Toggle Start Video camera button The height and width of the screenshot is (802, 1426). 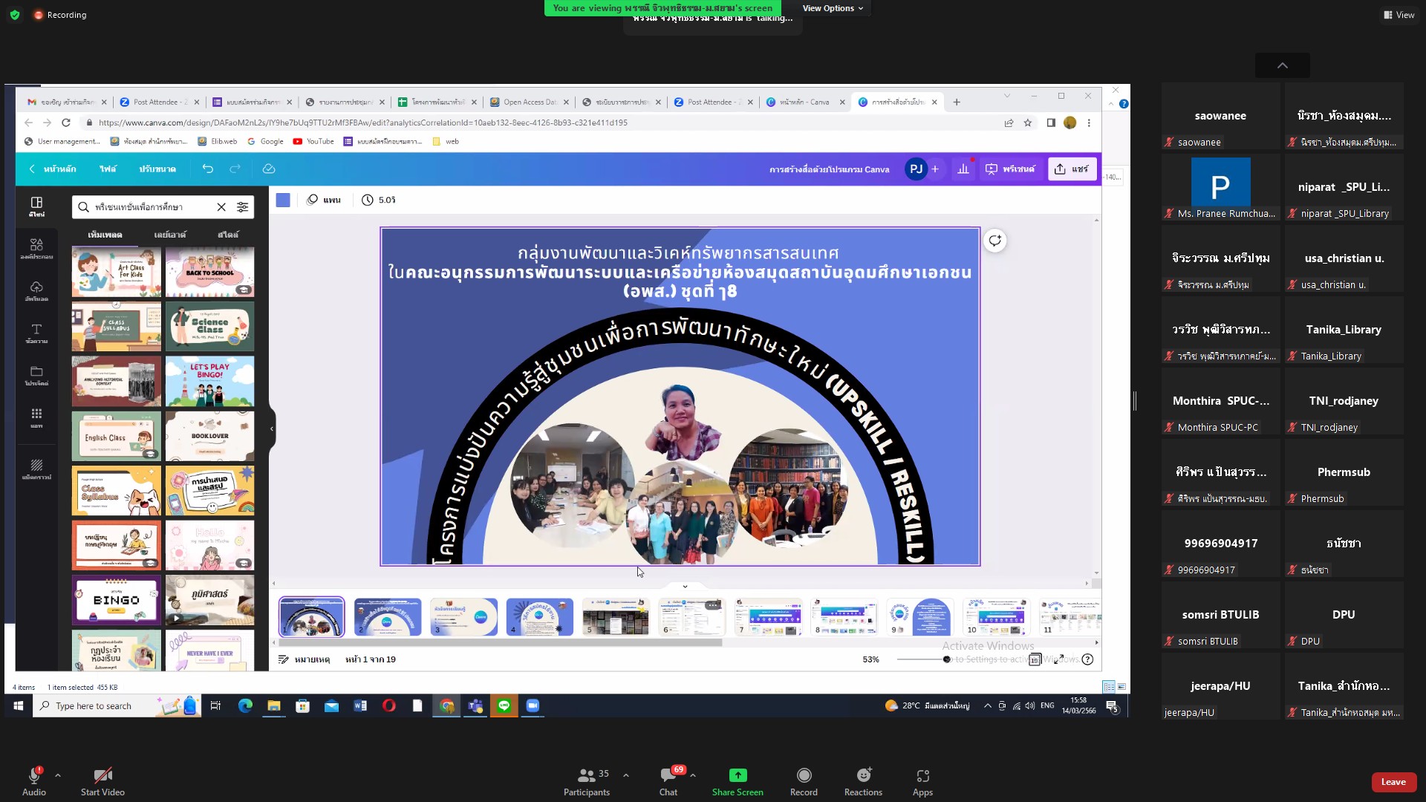[x=102, y=775]
